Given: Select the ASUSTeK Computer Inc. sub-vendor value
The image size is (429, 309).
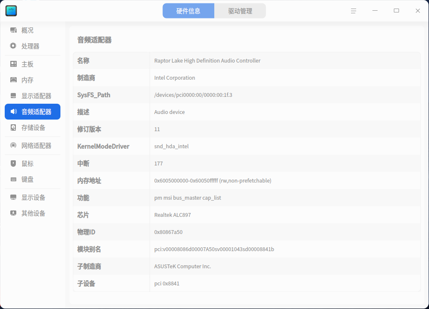Looking at the screenshot, I should coord(183,267).
